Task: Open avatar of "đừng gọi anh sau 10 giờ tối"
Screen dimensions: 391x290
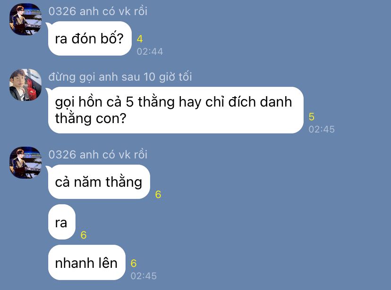Action: 25,85
